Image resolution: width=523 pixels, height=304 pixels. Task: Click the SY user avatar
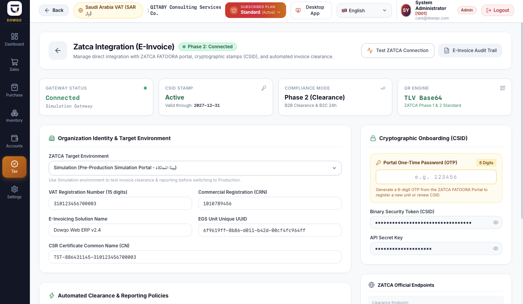(406, 10)
